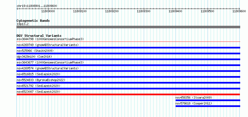Select the nsv4269749 gnomAD blue bar
Viewport: 248px width, 117px height.
128,48
